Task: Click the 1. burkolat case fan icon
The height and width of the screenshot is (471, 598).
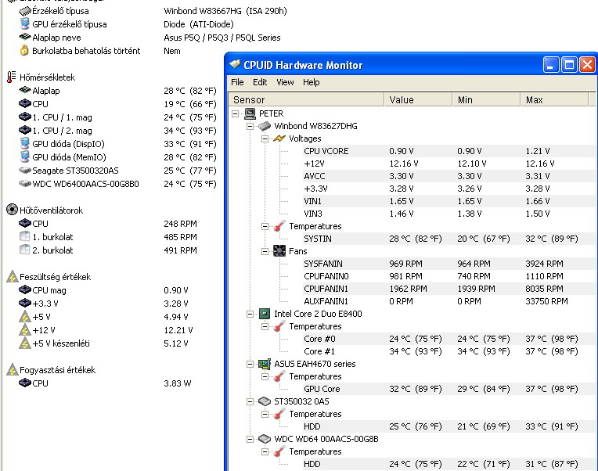Action: (x=25, y=236)
